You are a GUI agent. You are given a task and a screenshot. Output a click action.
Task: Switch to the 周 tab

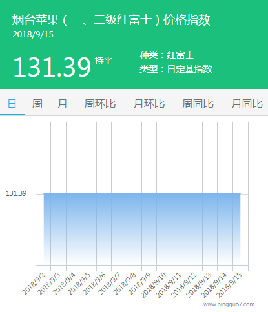click(37, 104)
